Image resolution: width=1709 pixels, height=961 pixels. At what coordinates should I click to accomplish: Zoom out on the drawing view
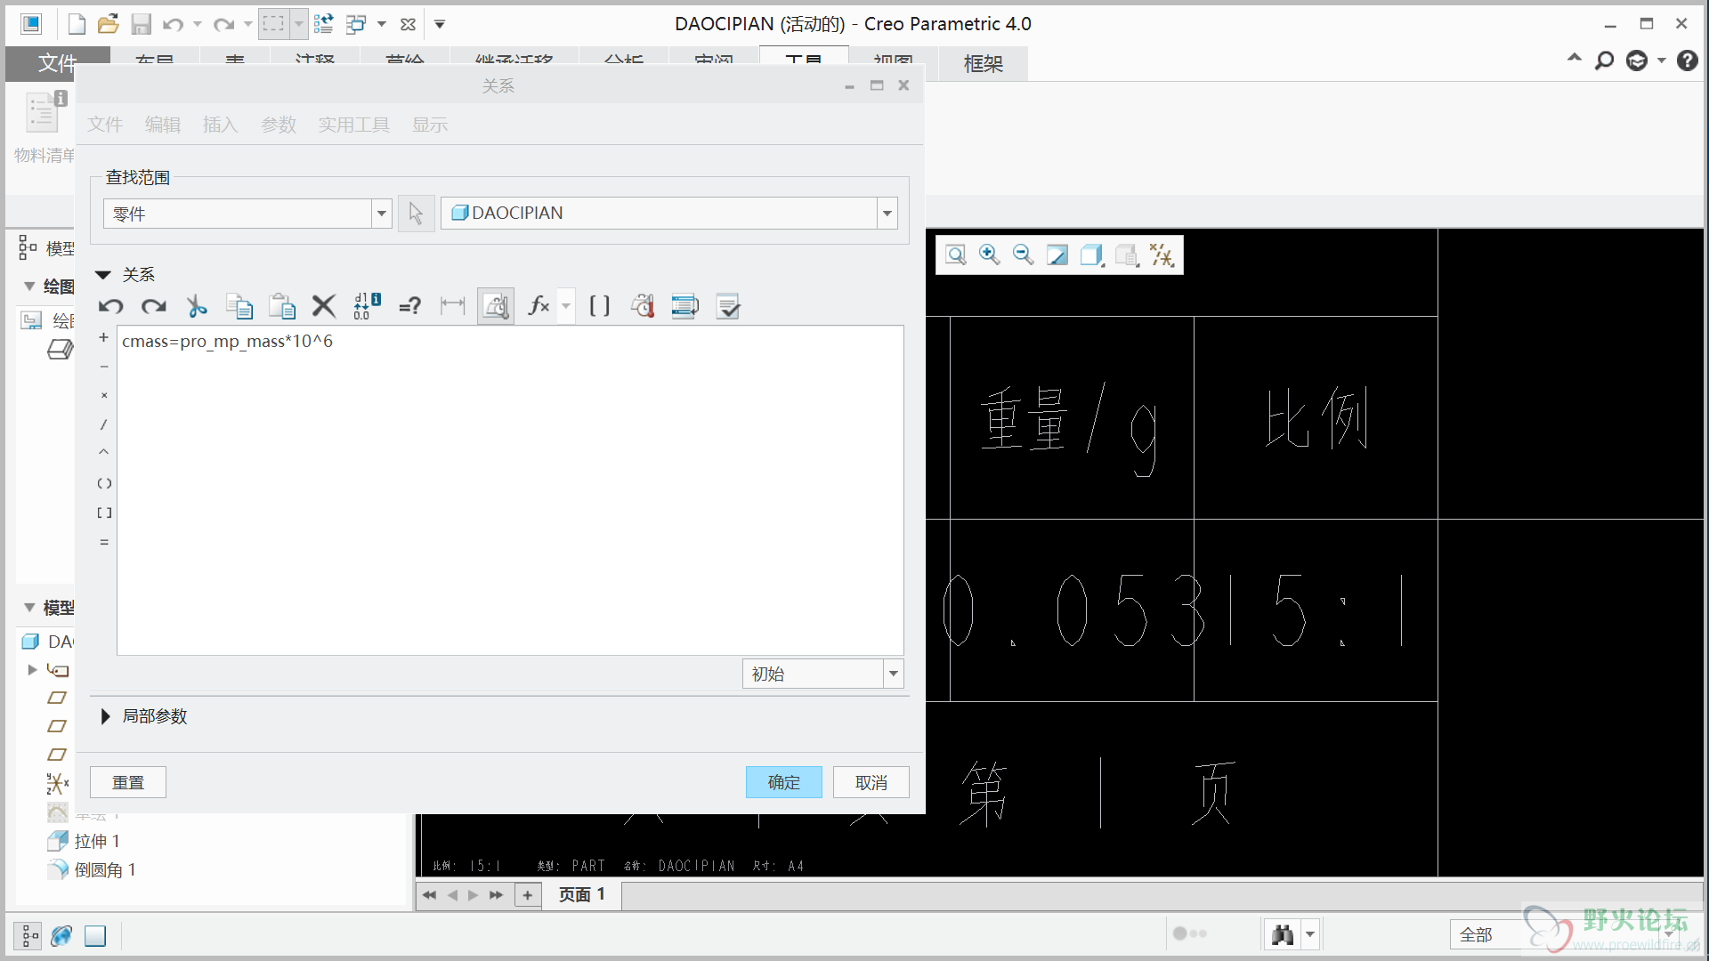1024,255
